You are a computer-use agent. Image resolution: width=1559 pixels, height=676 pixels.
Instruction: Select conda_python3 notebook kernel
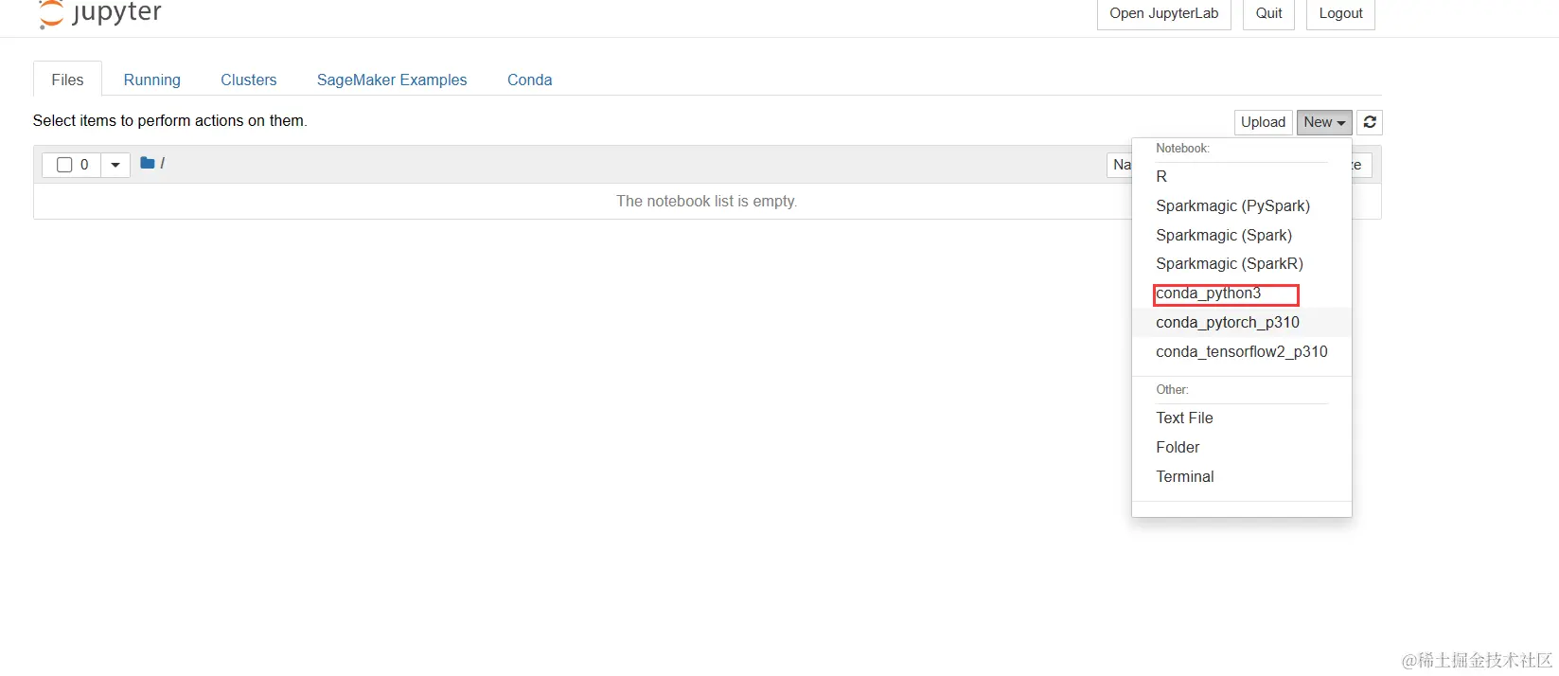(1242, 294)
